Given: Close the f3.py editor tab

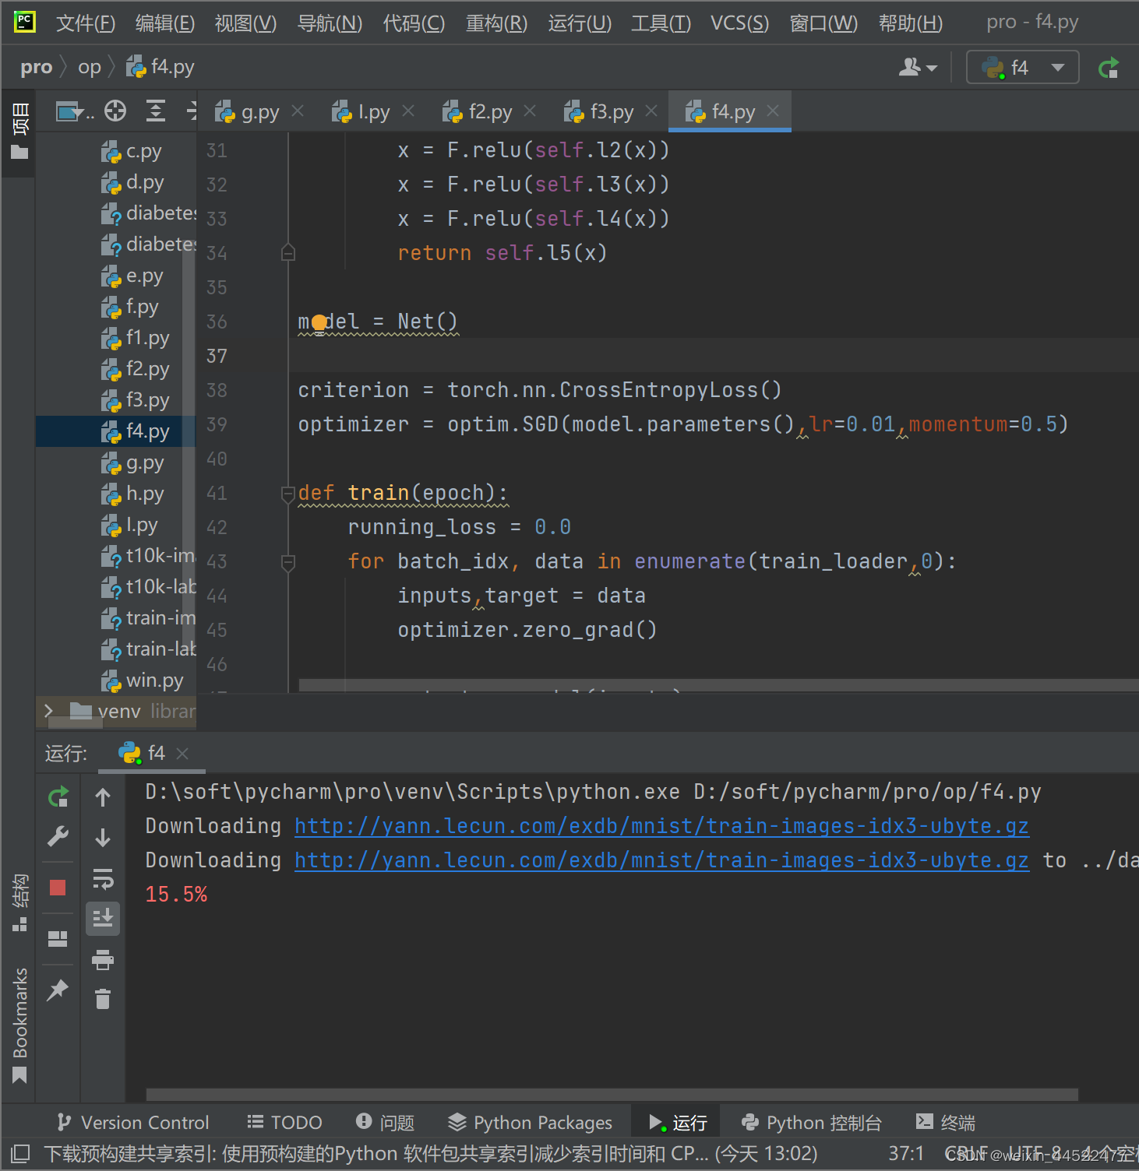Looking at the screenshot, I should [x=651, y=111].
